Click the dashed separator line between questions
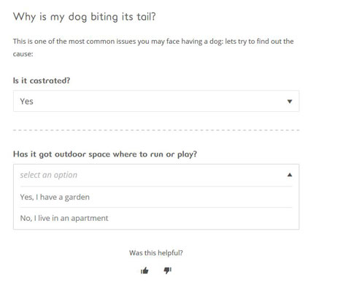The width and height of the screenshot is (343, 286). (156, 130)
